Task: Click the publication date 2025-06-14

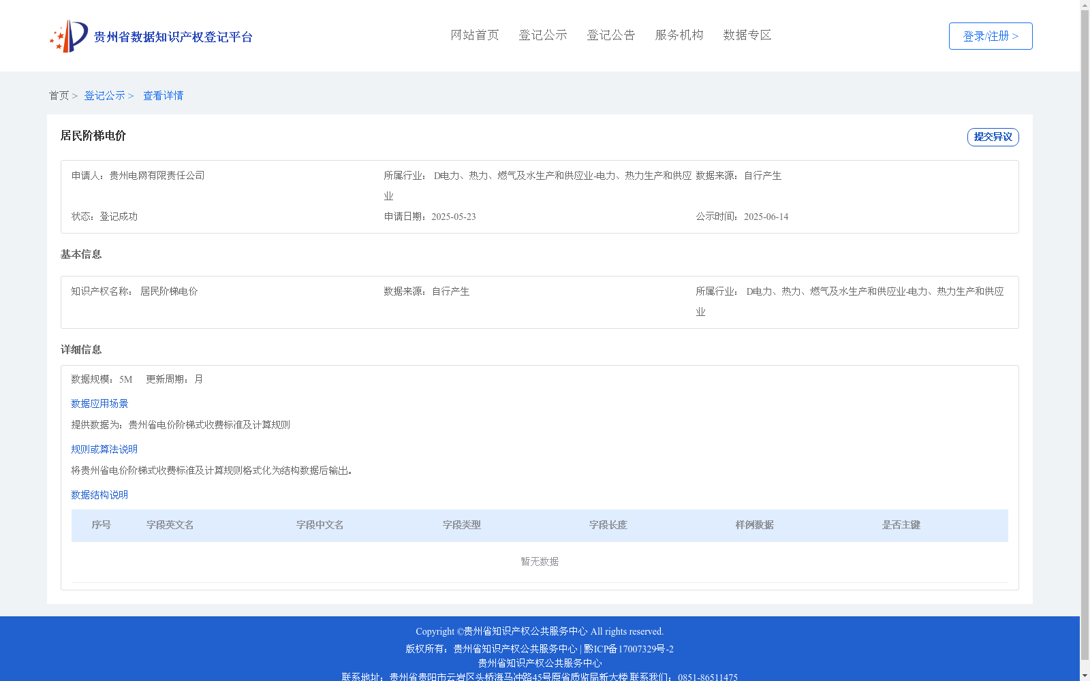Action: click(766, 217)
